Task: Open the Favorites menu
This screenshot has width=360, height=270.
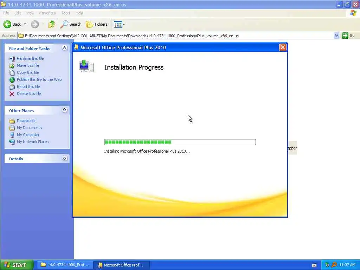Action: point(47,13)
